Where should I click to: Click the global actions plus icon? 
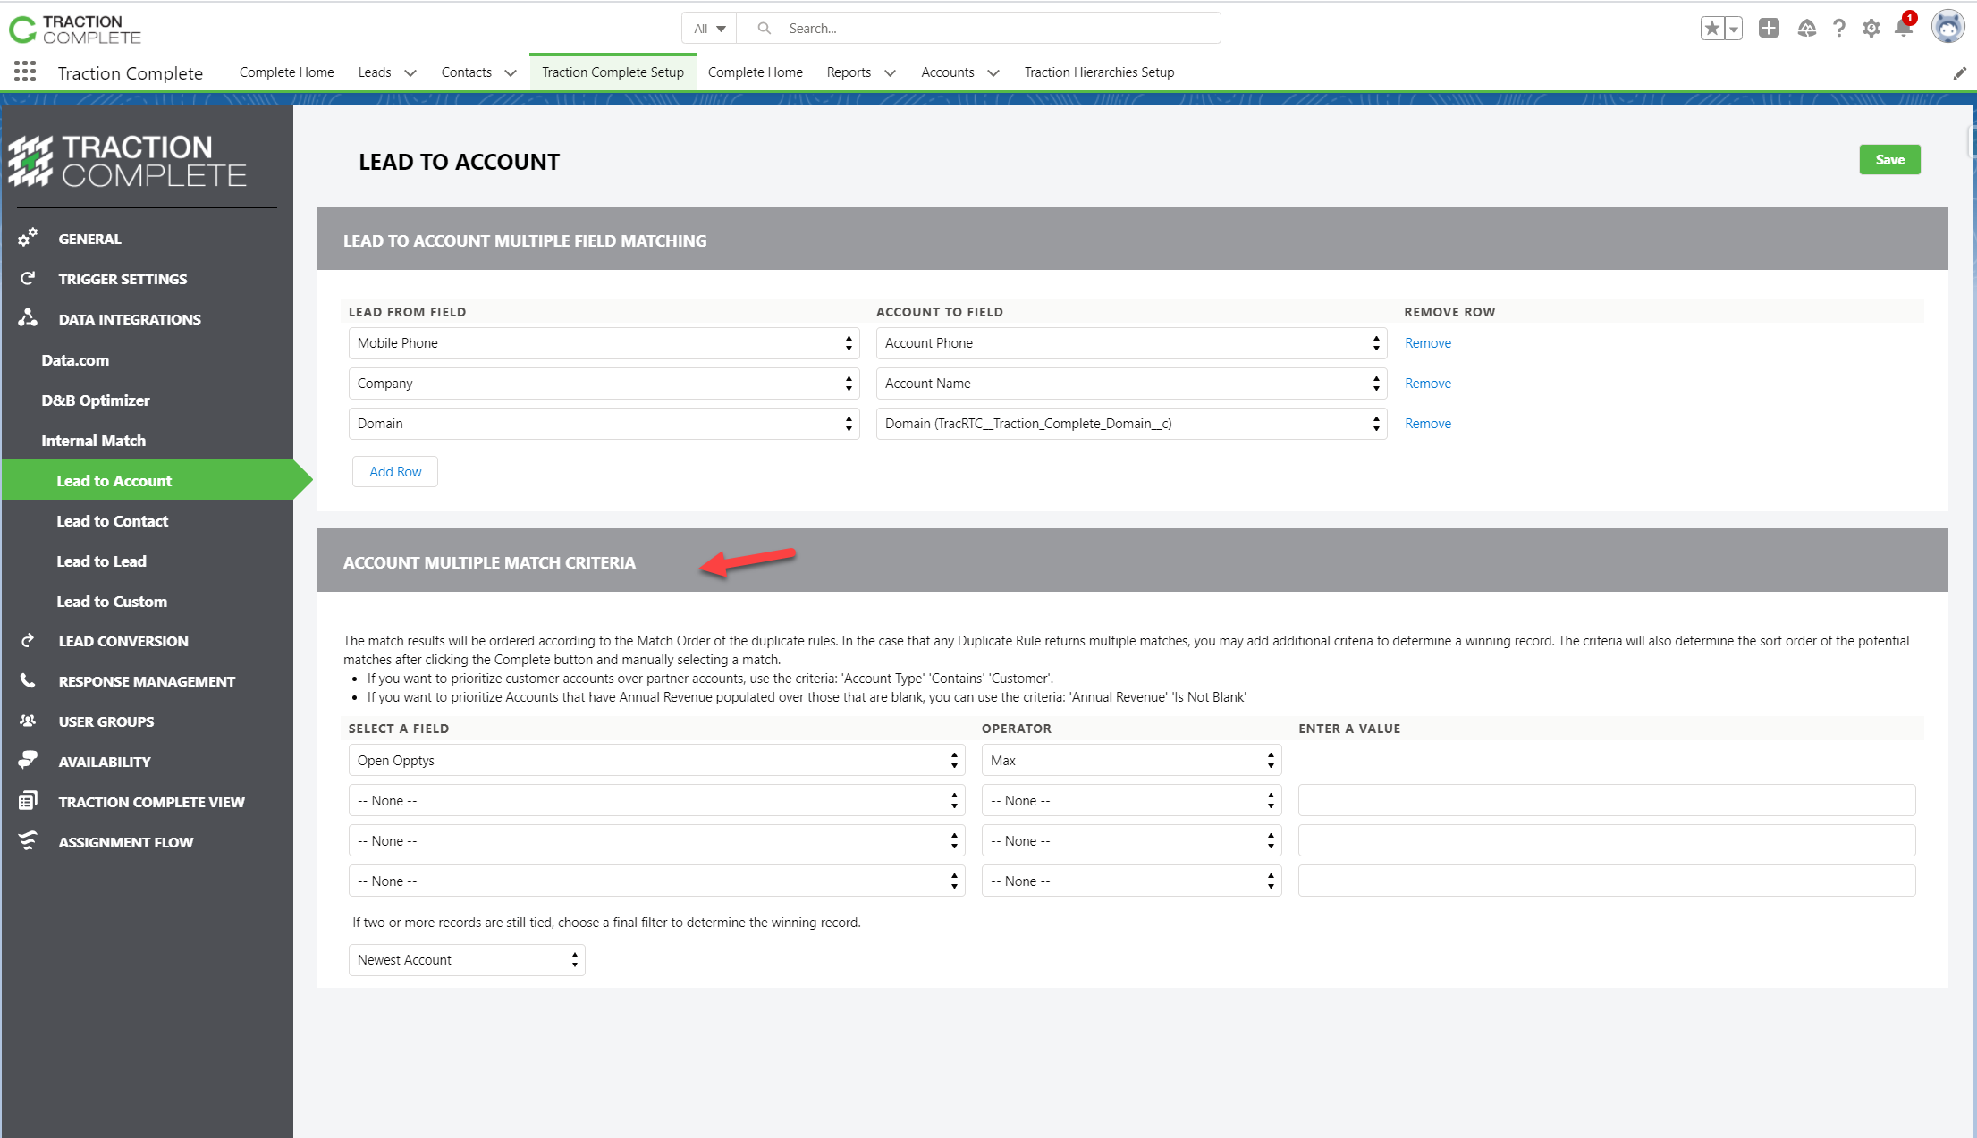click(1769, 29)
